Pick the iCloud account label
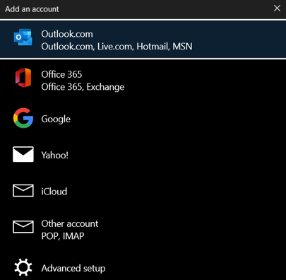The height and width of the screenshot is (280, 286). point(54,192)
